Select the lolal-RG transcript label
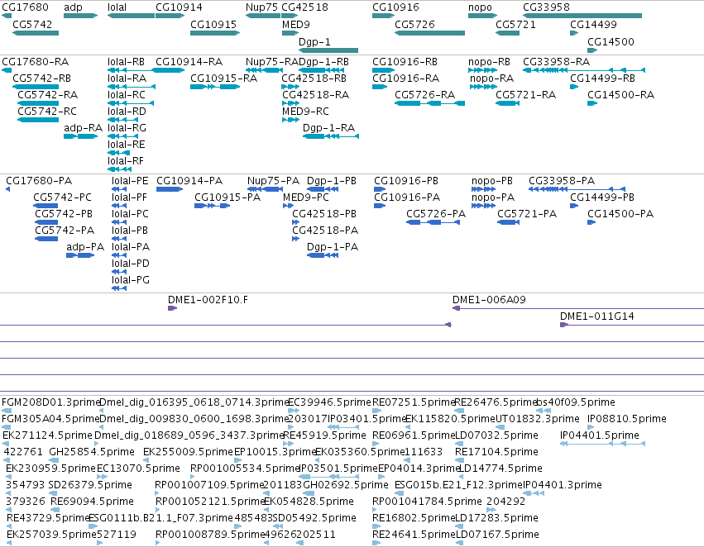This screenshot has width=704, height=547. [x=127, y=128]
